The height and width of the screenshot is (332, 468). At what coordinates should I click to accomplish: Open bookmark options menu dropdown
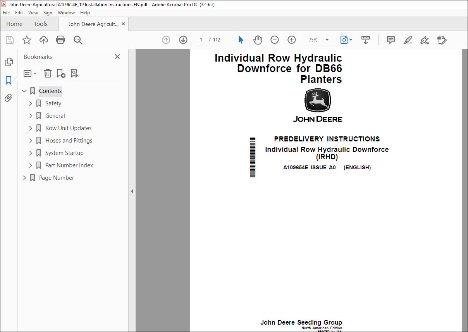(30, 73)
